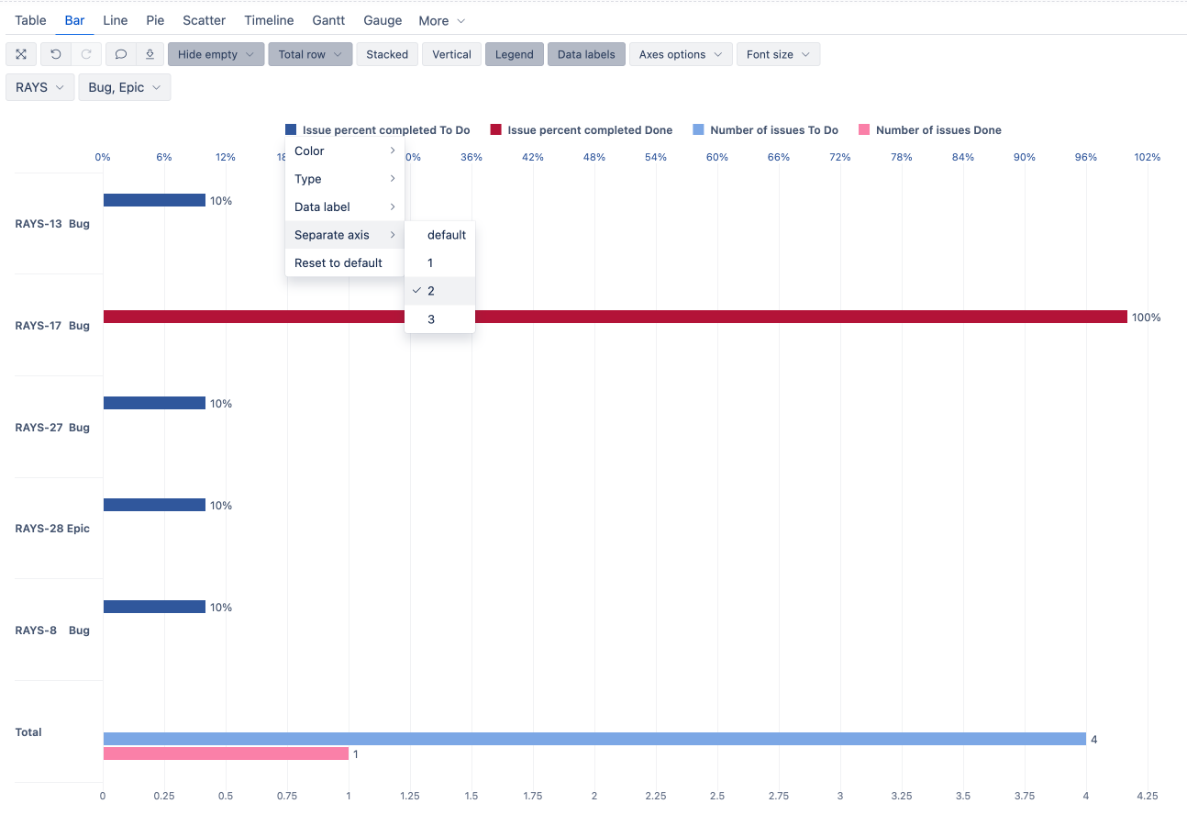Click the pink Number of issues Done swatch
This screenshot has width=1187, height=826.
click(x=864, y=130)
